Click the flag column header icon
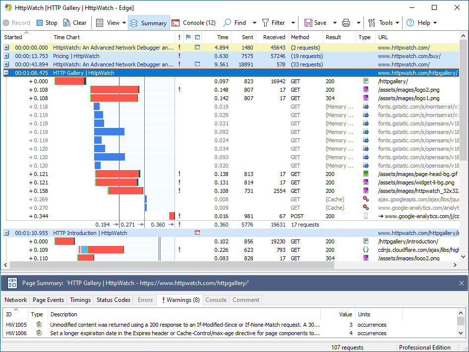Screen dimensions: 469x352 [188, 37]
